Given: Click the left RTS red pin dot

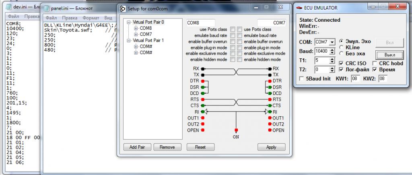Looking at the screenshot, I should click(x=202, y=99).
